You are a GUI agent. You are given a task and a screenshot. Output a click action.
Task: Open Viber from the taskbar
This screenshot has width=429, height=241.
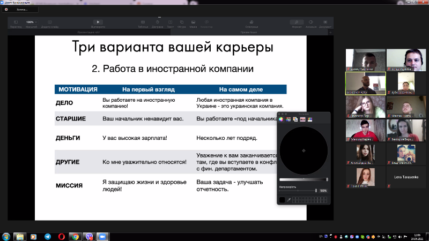point(89,237)
